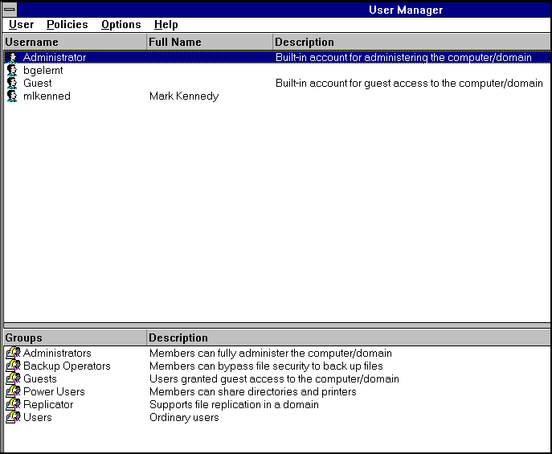Click the 'administering the computer/domain' description
552x454 pixels.
pos(403,57)
